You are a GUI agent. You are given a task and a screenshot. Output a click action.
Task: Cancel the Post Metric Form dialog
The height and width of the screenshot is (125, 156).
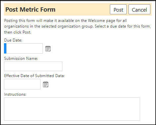pos(139,9)
